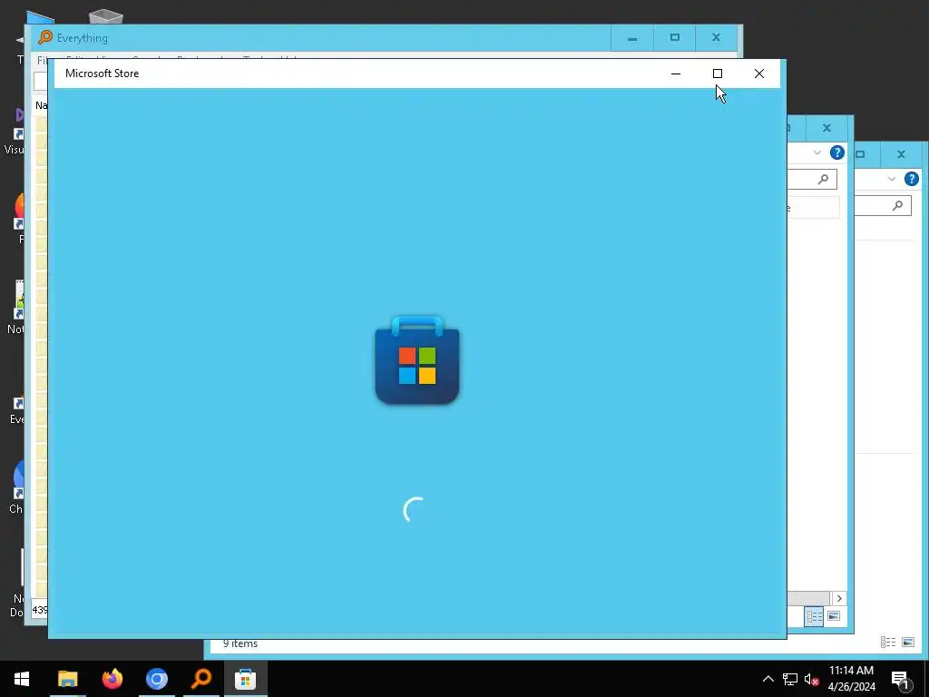Switch to Everything via the taskbar icon

(201, 679)
